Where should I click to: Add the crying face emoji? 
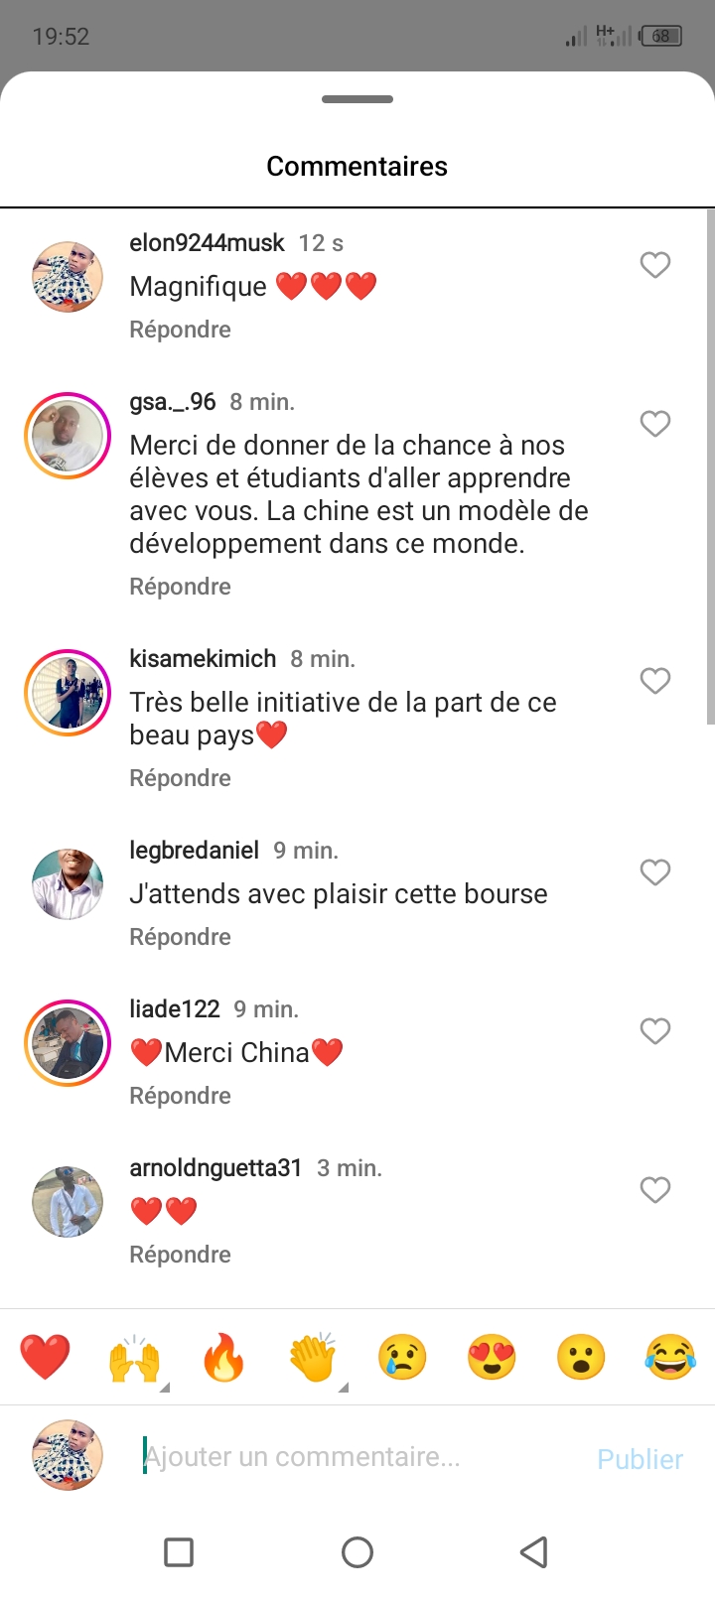click(402, 1357)
